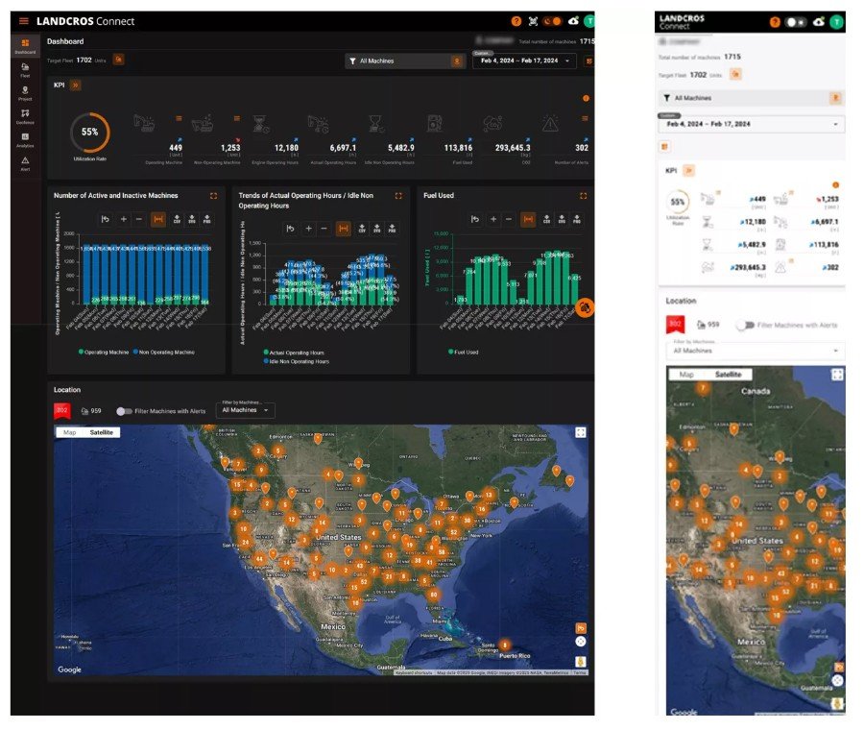Expand Number of Active and Inactive Machines chart fullscreen
Screen dimensions: 864x730
pos(213,195)
